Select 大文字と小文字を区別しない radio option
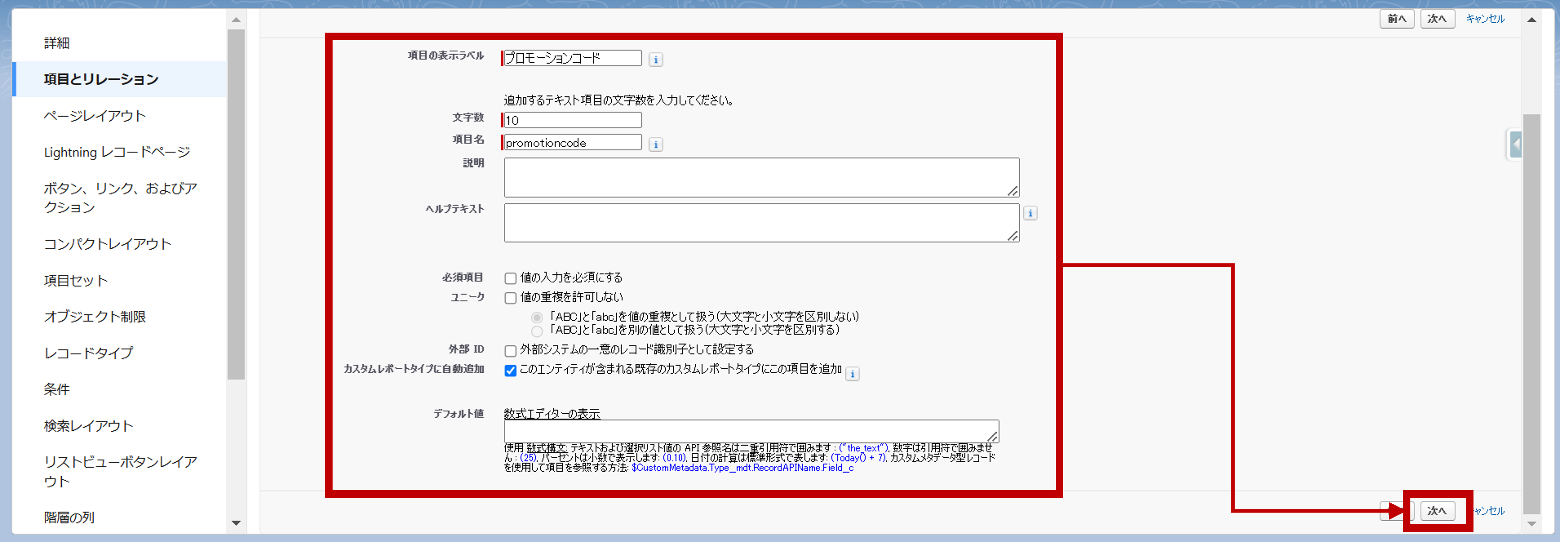 [x=536, y=317]
